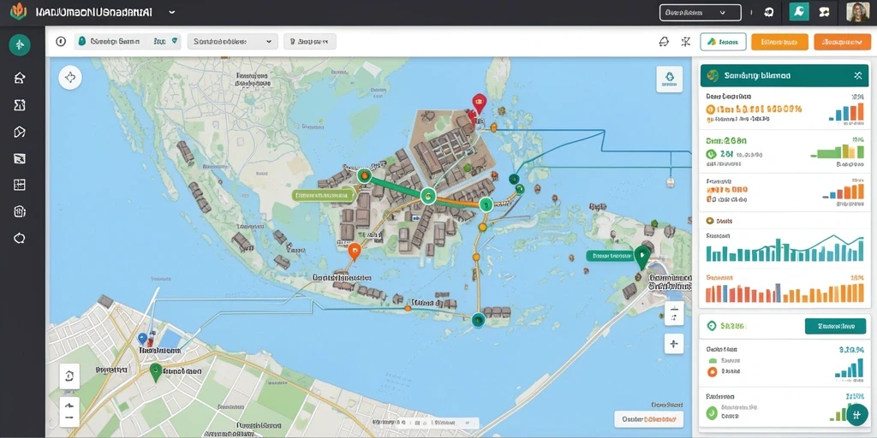This screenshot has height=438, width=877.
Task: Click the compass locate button on the map
Action: point(70,78)
